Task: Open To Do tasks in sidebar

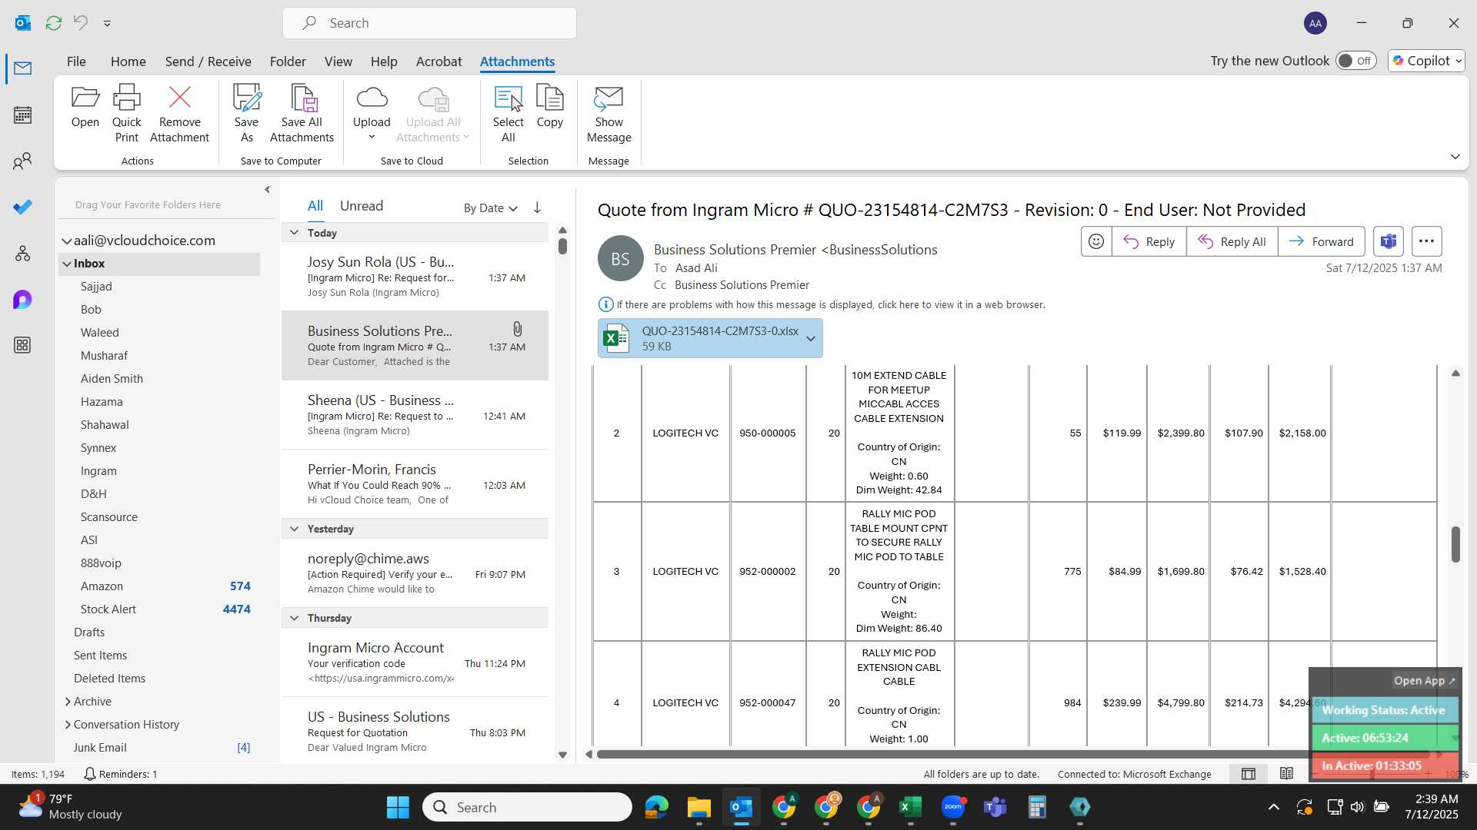Action: point(22,207)
